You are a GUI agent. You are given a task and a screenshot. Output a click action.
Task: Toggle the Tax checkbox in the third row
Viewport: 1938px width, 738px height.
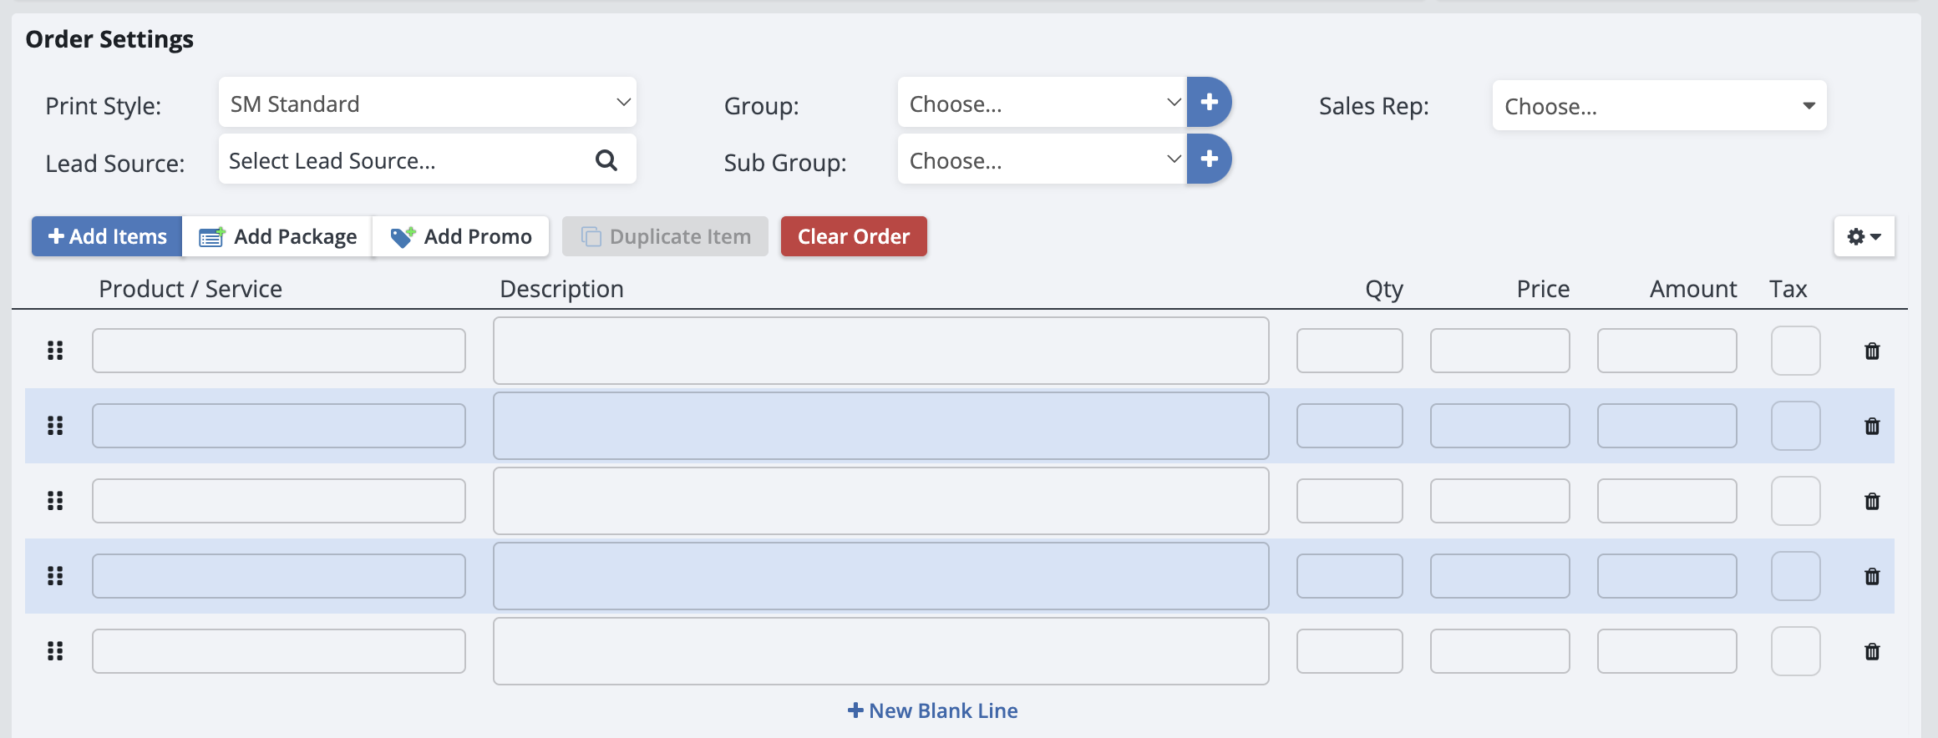coord(1795,501)
